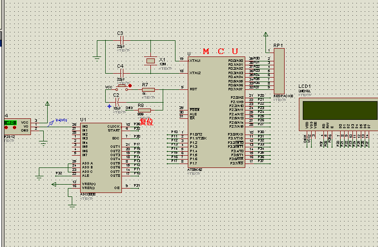This screenshot has height=247, width=378.
Task: Click the IN0 pin name on U1
Action: pos(85,126)
